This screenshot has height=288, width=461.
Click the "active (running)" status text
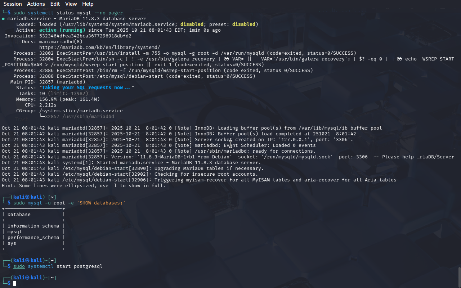pyautogui.click(x=62, y=30)
